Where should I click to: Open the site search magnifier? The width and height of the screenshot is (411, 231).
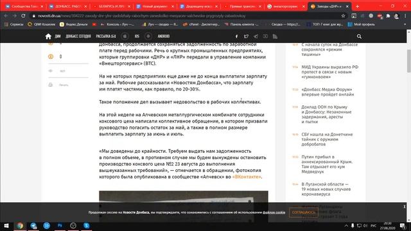[359, 37]
